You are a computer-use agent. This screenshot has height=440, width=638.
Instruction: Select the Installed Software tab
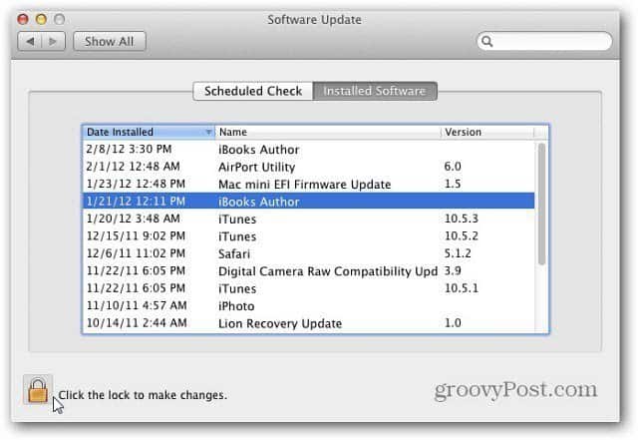375,91
